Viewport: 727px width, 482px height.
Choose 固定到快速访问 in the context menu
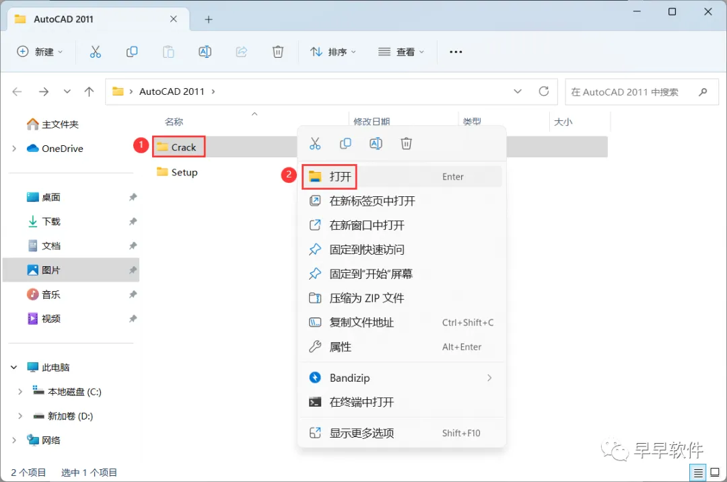coord(401,249)
